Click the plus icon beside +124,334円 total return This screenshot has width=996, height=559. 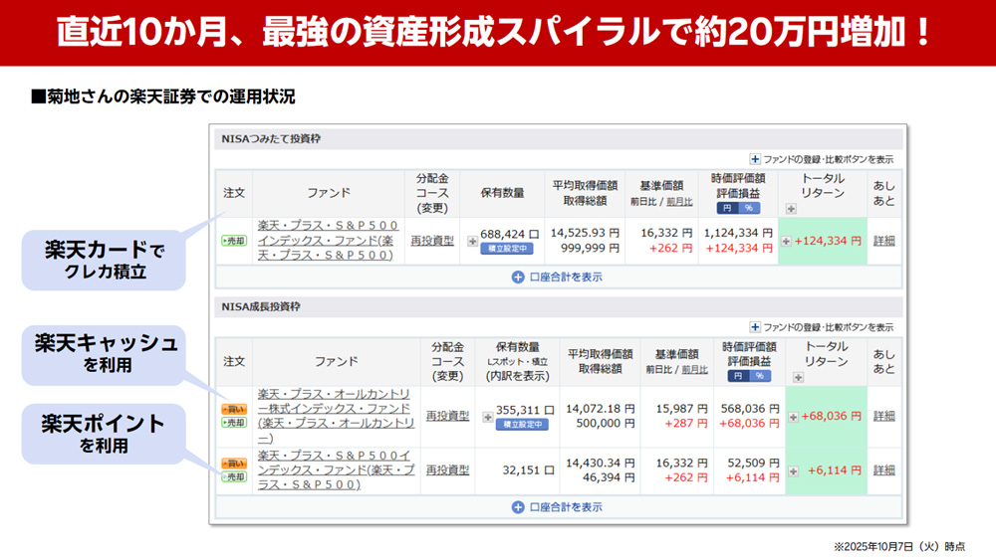786,241
